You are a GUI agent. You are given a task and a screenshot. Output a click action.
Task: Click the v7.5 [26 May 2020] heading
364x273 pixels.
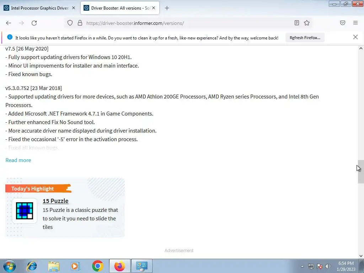(x=27, y=49)
